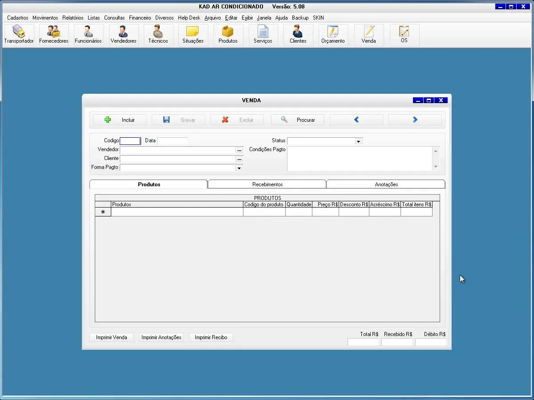Switch to the Anotações tab
The height and width of the screenshot is (400, 534).
click(x=386, y=184)
